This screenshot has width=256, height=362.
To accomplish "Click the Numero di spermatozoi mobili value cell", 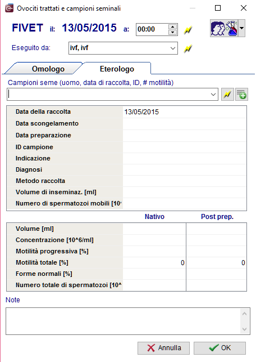I will 185,204.
